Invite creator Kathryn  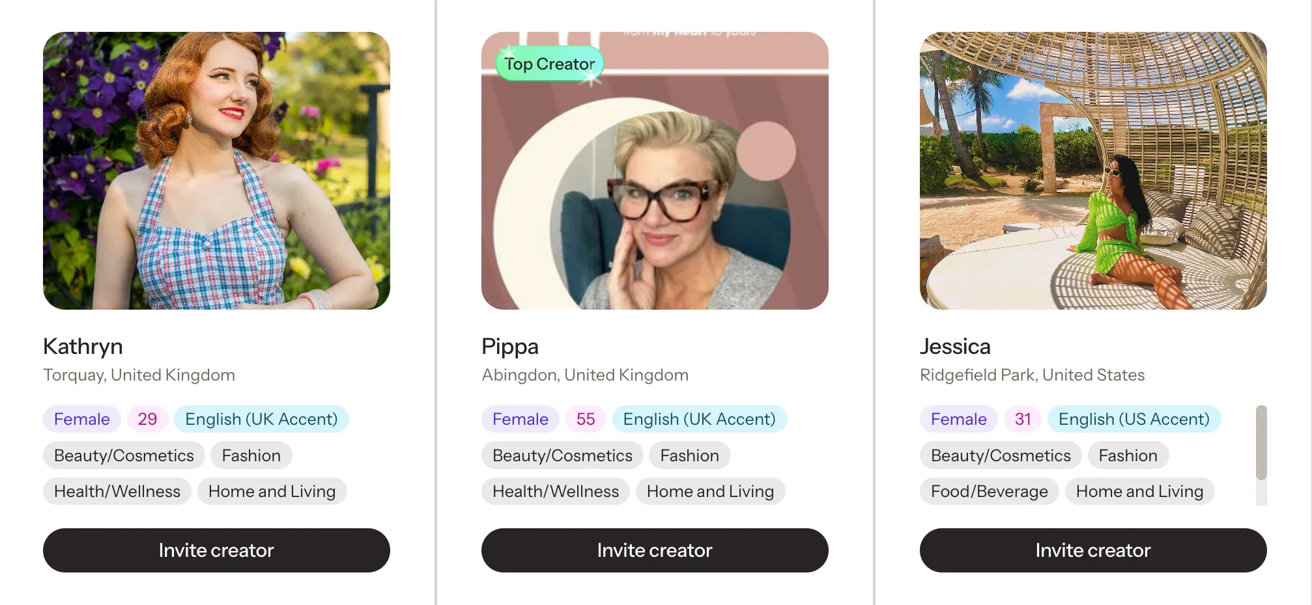(216, 550)
